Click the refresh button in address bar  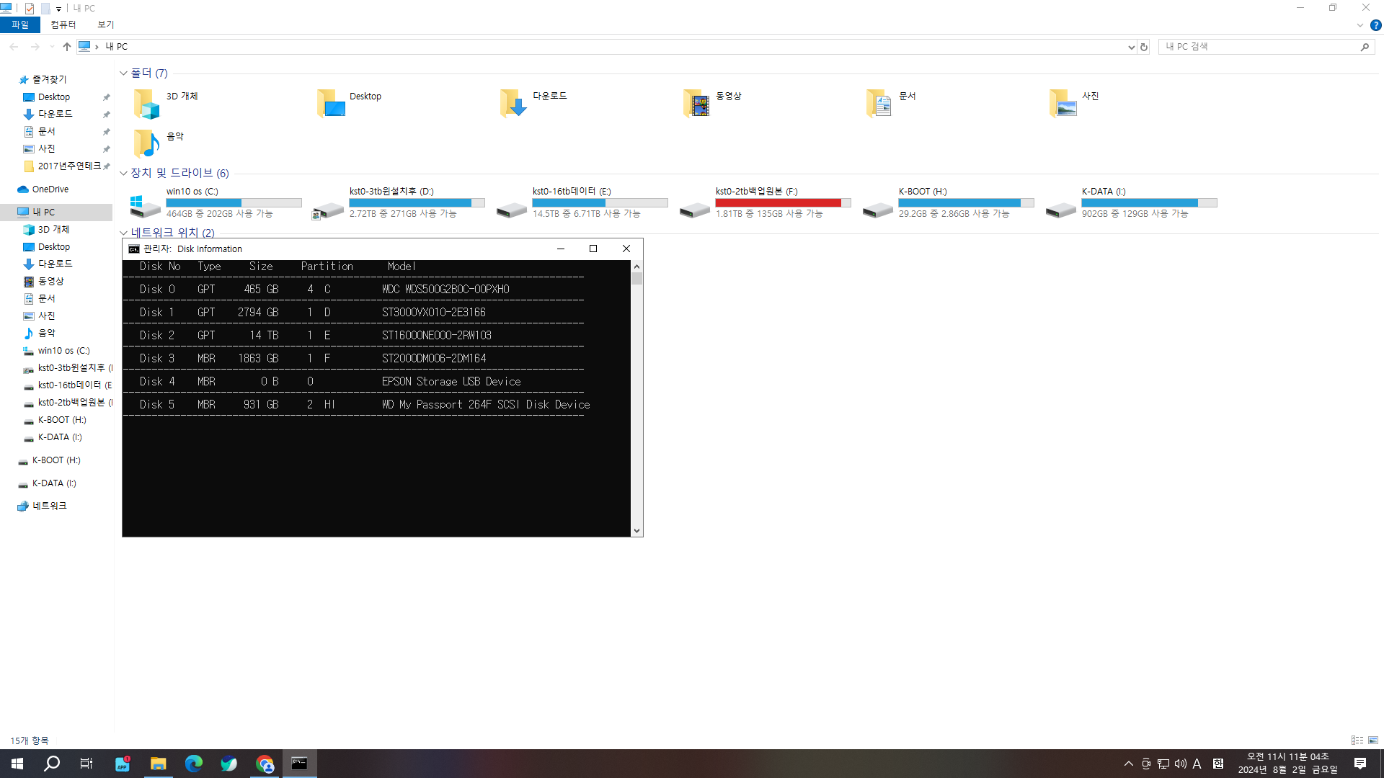pos(1144,47)
